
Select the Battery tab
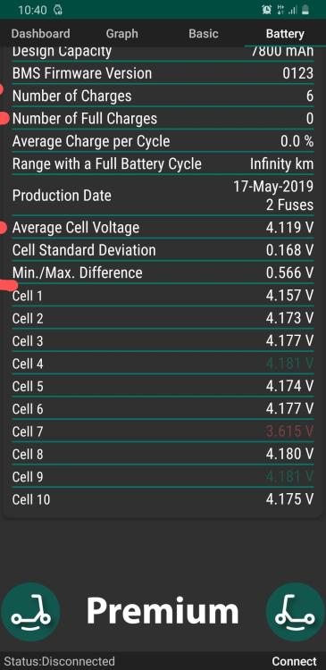pyautogui.click(x=285, y=34)
